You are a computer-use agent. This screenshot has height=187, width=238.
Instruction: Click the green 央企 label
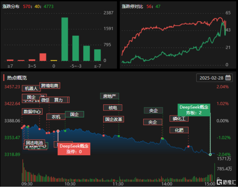tap(153, 110)
